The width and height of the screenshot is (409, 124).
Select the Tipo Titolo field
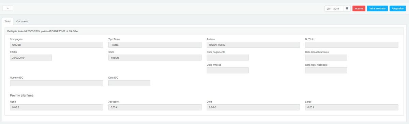pyautogui.click(x=155, y=45)
